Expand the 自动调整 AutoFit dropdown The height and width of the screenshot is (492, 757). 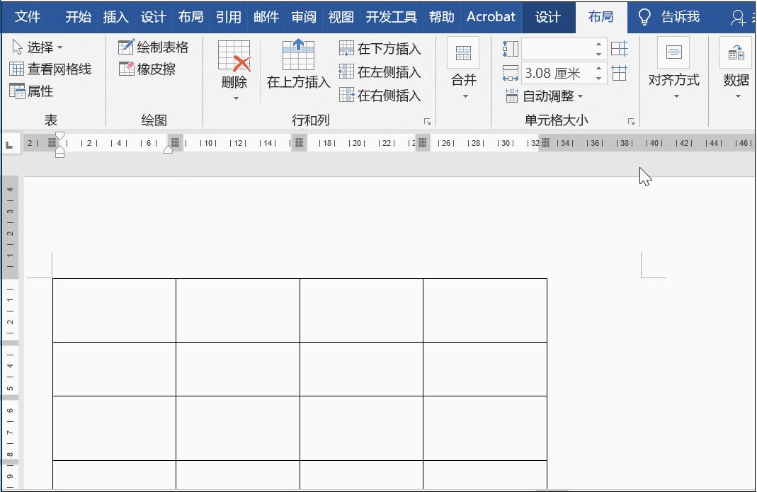[552, 96]
